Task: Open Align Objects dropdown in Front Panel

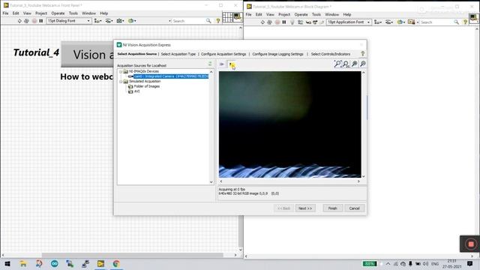Action: pyautogui.click(x=98, y=21)
